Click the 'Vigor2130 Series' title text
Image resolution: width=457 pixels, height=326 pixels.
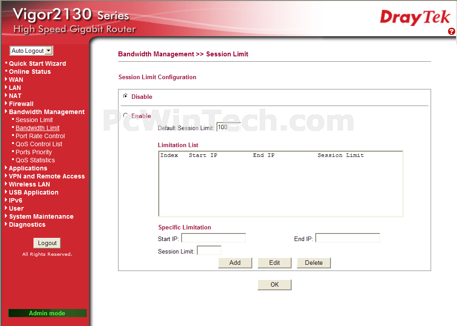pyautogui.click(x=71, y=15)
